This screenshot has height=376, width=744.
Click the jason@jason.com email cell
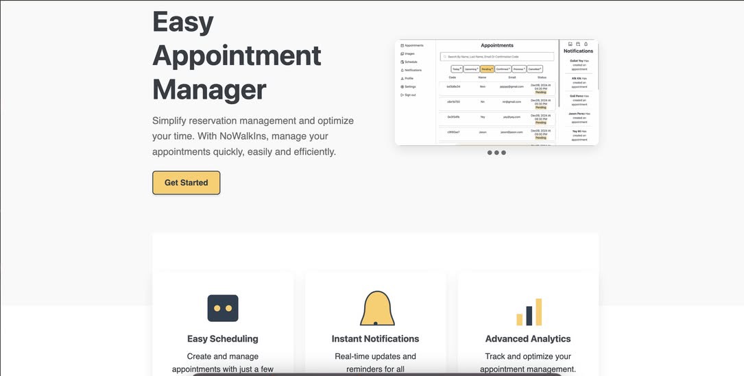tap(512, 131)
